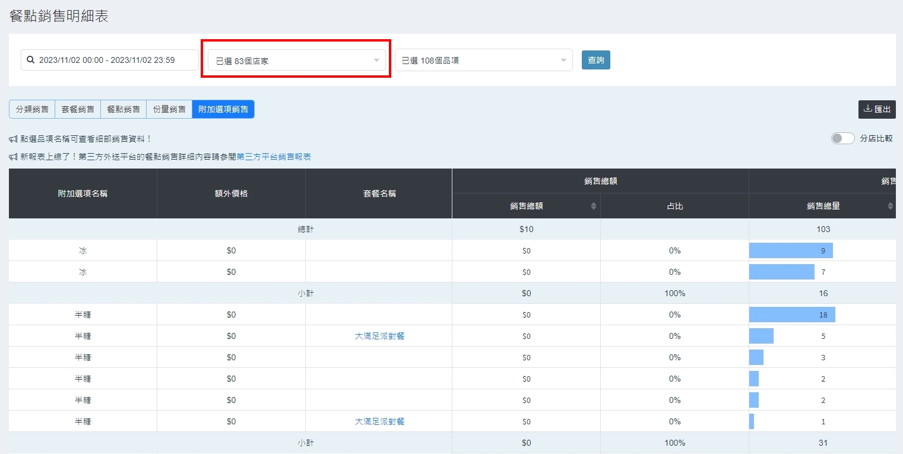Open first 大滿足派對餐 set meal link
Viewport: 903px width, 454px height.
click(379, 336)
